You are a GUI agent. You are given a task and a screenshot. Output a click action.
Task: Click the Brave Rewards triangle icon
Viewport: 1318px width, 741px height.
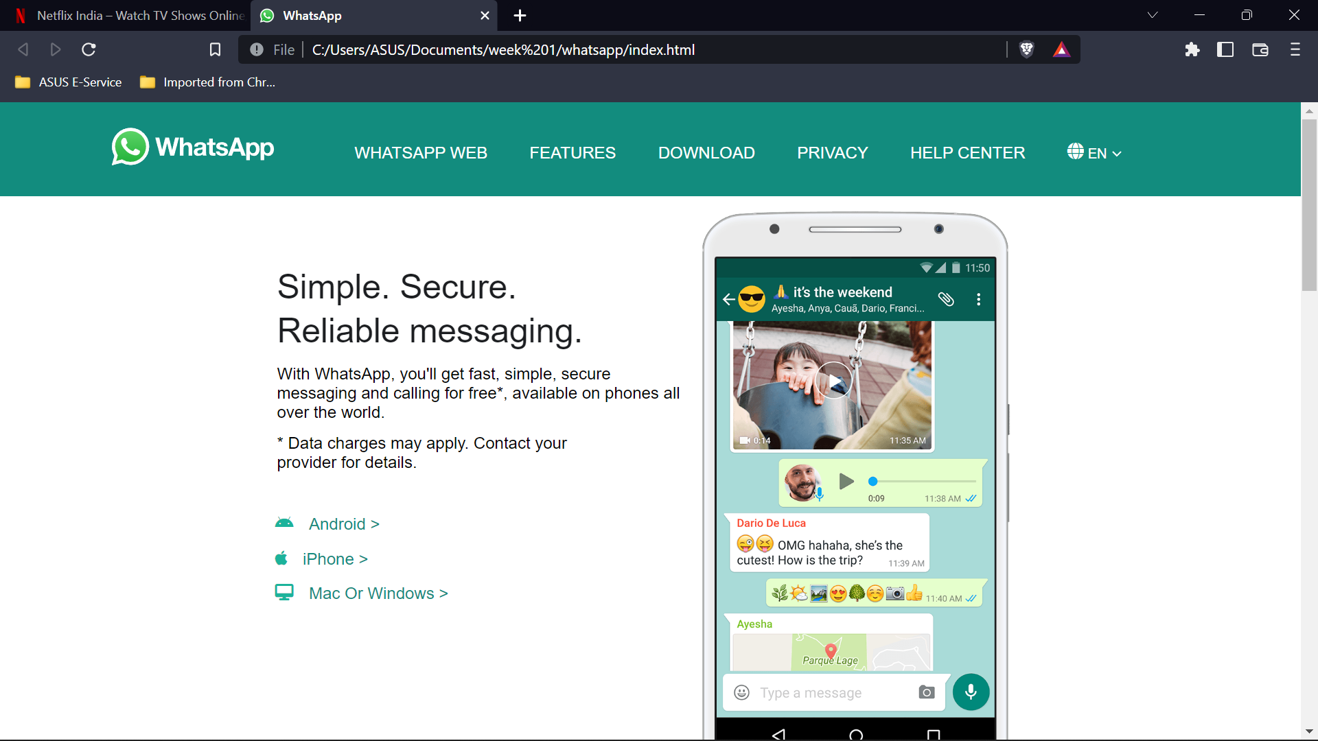pos(1061,49)
